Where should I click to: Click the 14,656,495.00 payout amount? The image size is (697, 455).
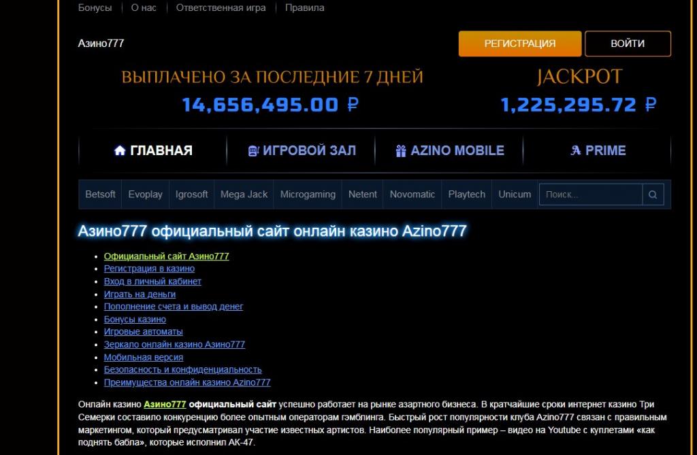[x=270, y=105]
